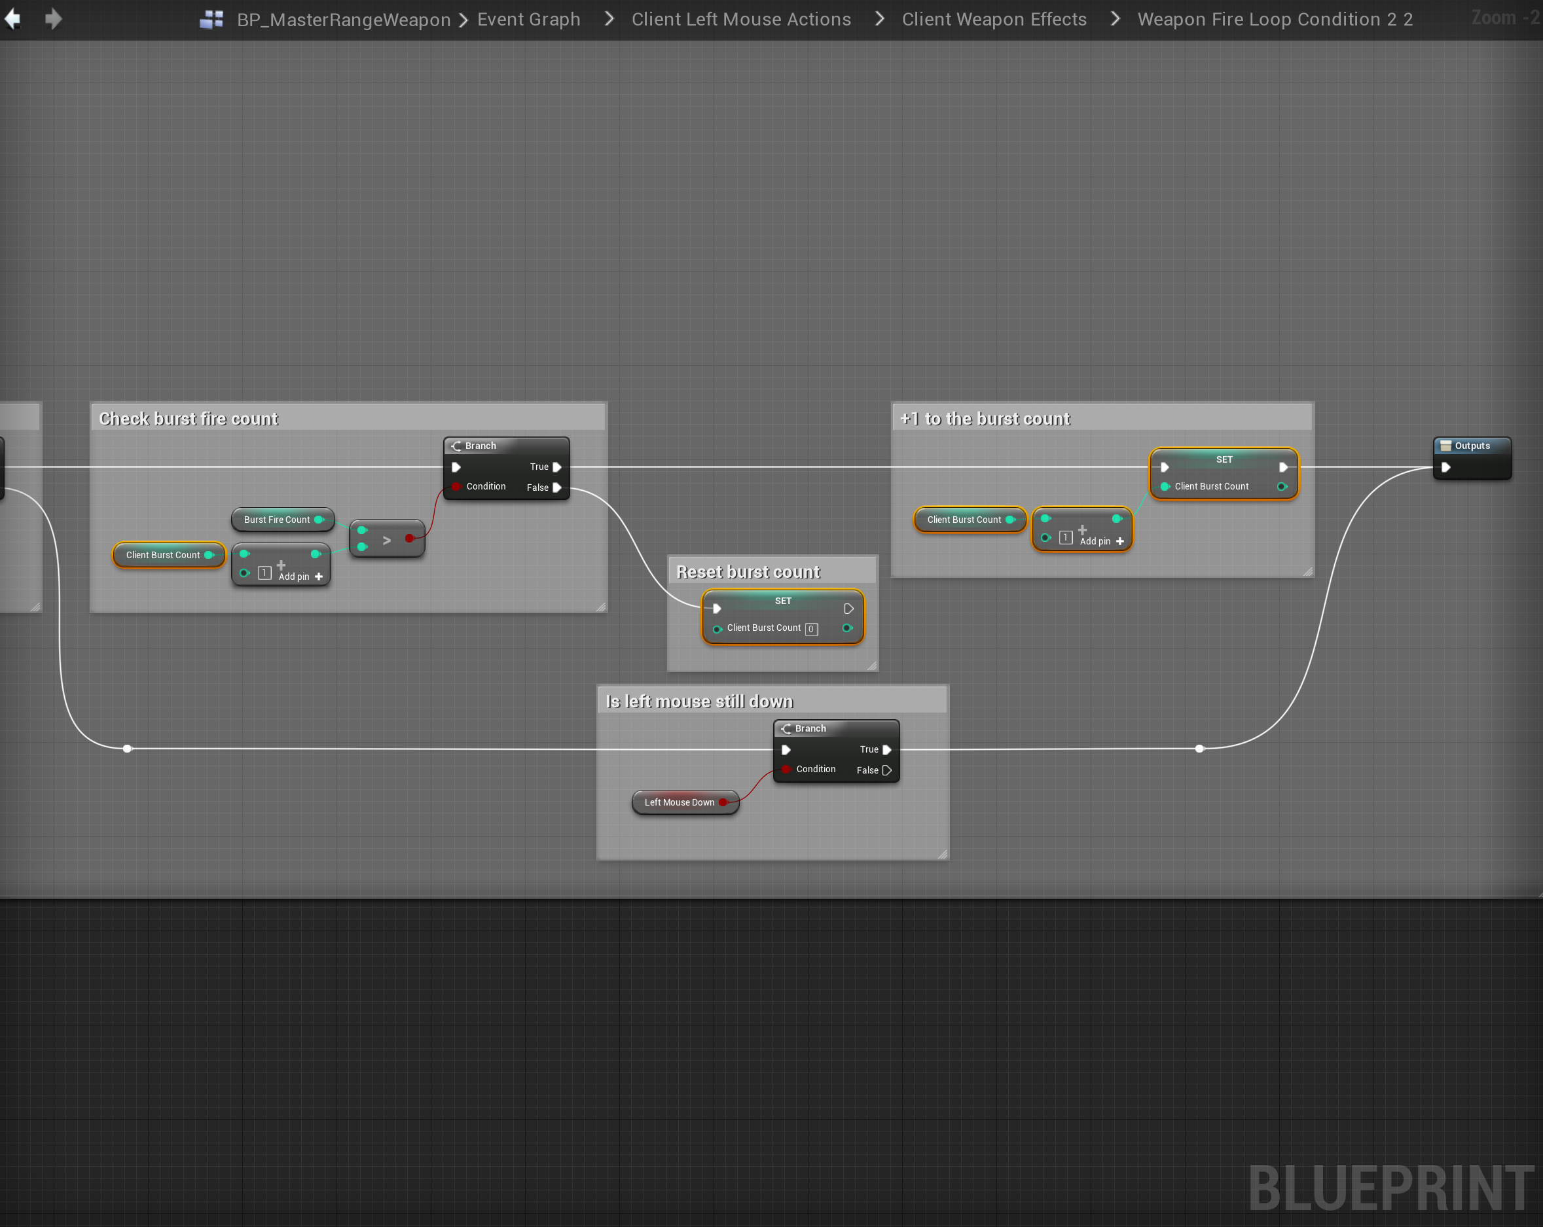Click the Condition pin on the Left Mouse Branch
Image resolution: width=1543 pixels, height=1227 pixels.
pyautogui.click(x=786, y=769)
